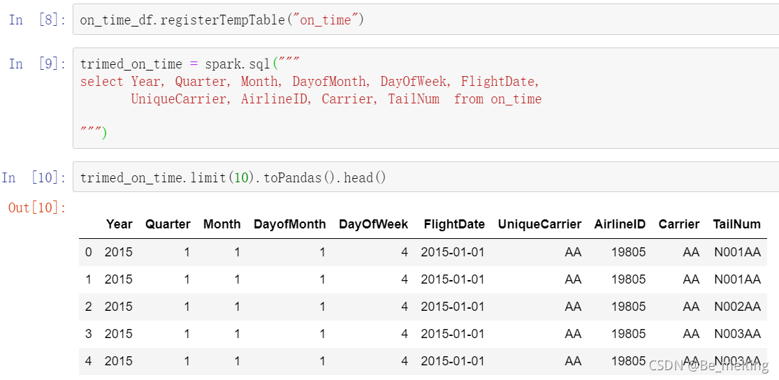Click the N002AA tail number cell
Image resolution: width=779 pixels, height=380 pixels.
(x=737, y=307)
